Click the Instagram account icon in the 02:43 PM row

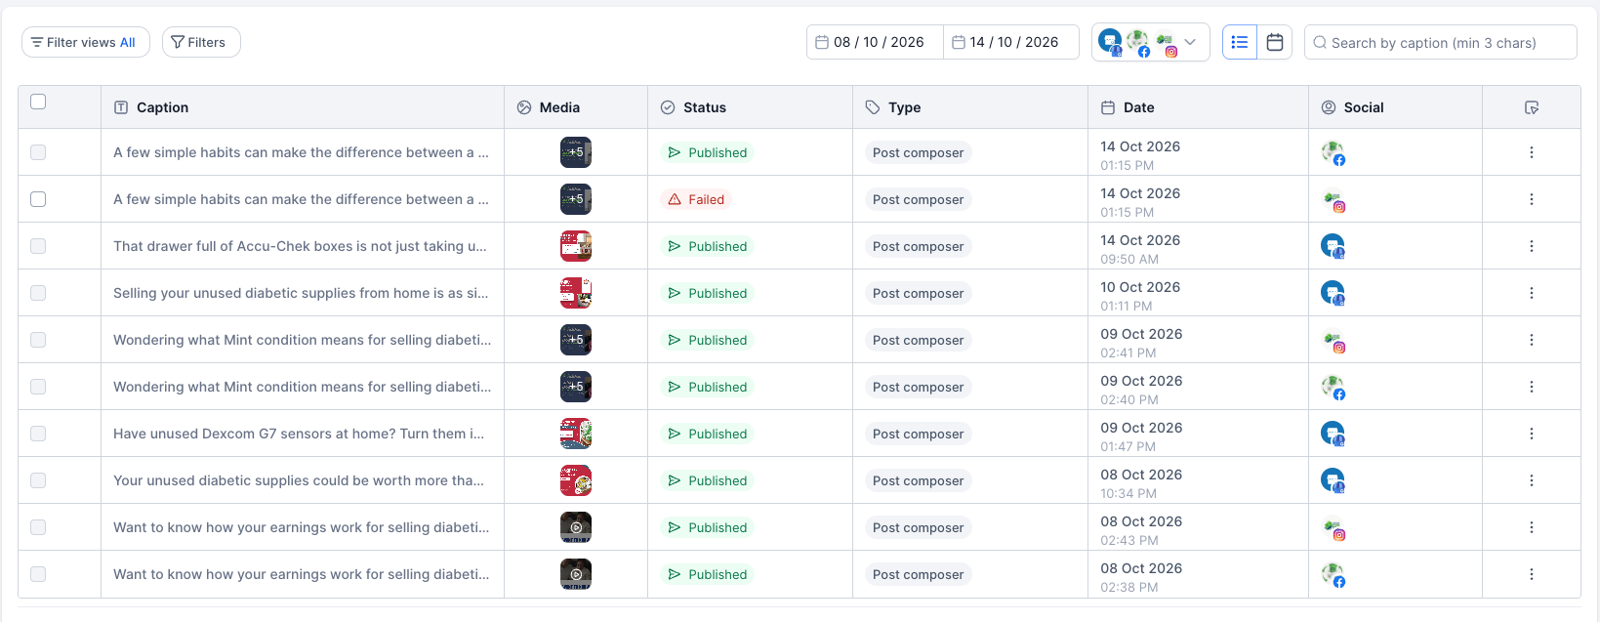[1333, 528]
